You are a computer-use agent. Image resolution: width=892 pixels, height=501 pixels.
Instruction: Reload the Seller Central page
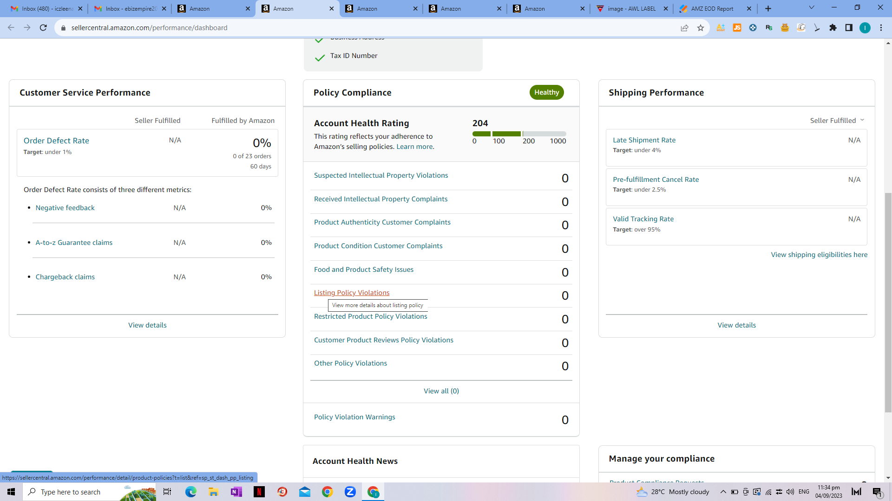43,28
